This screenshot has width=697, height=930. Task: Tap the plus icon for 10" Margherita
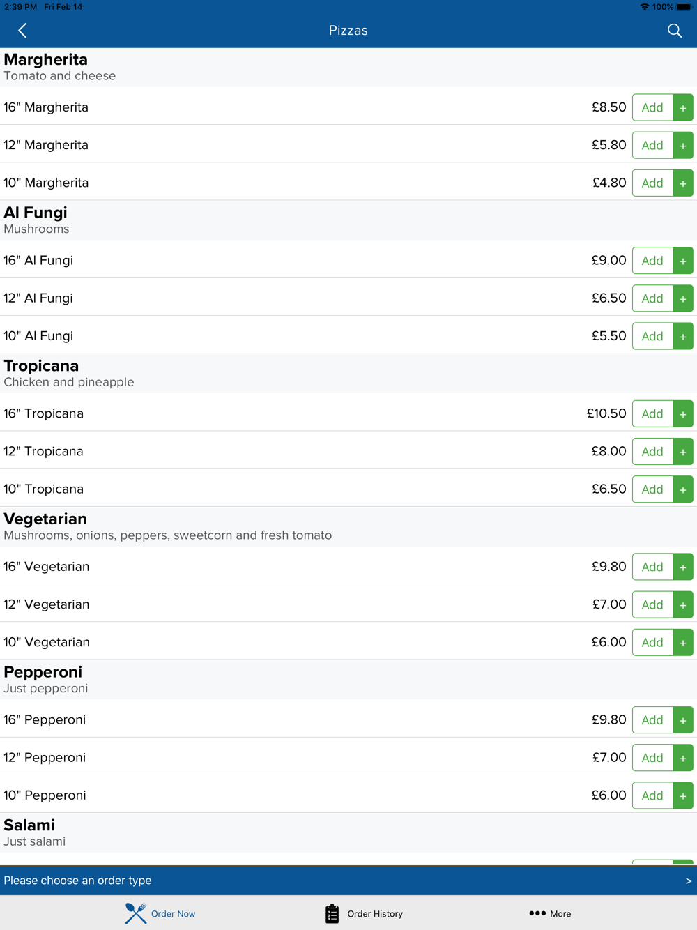click(683, 183)
